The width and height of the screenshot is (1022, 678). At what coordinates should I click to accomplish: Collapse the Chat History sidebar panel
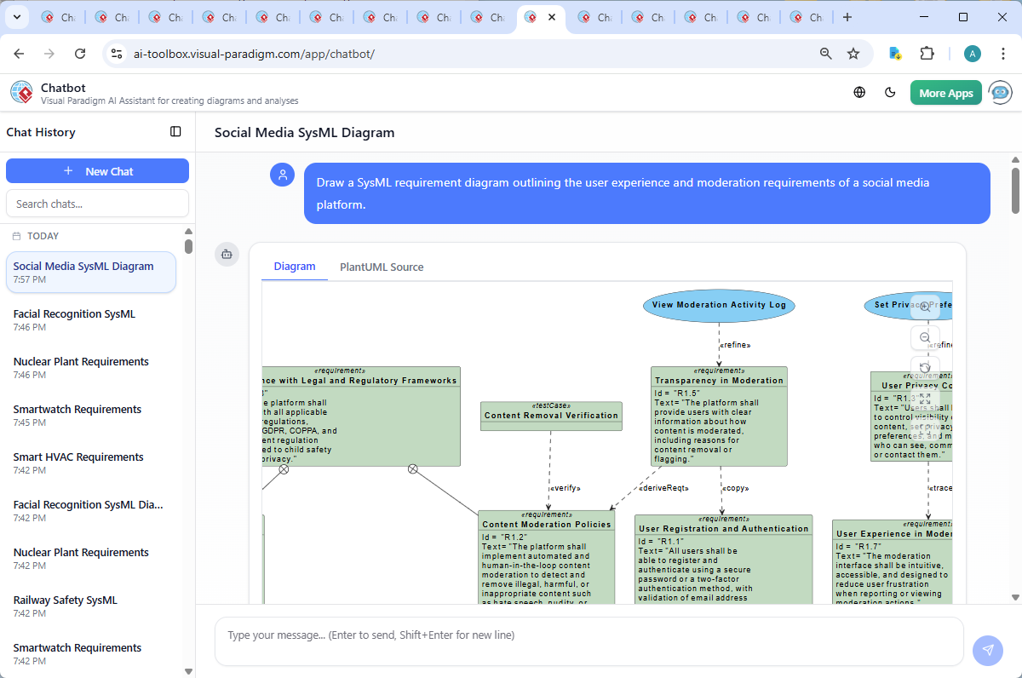click(x=175, y=131)
